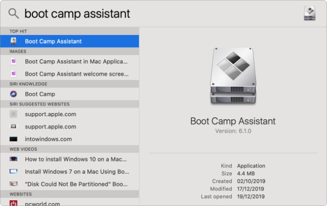Click icon beside "Boot Camp Assistant welcome scree..."
Image resolution: width=327 pixels, height=206 pixels.
coord(14,74)
